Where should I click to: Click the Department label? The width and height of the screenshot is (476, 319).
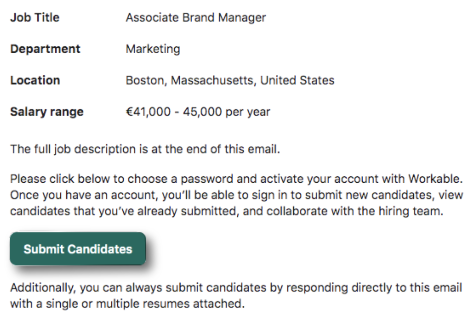pos(45,49)
